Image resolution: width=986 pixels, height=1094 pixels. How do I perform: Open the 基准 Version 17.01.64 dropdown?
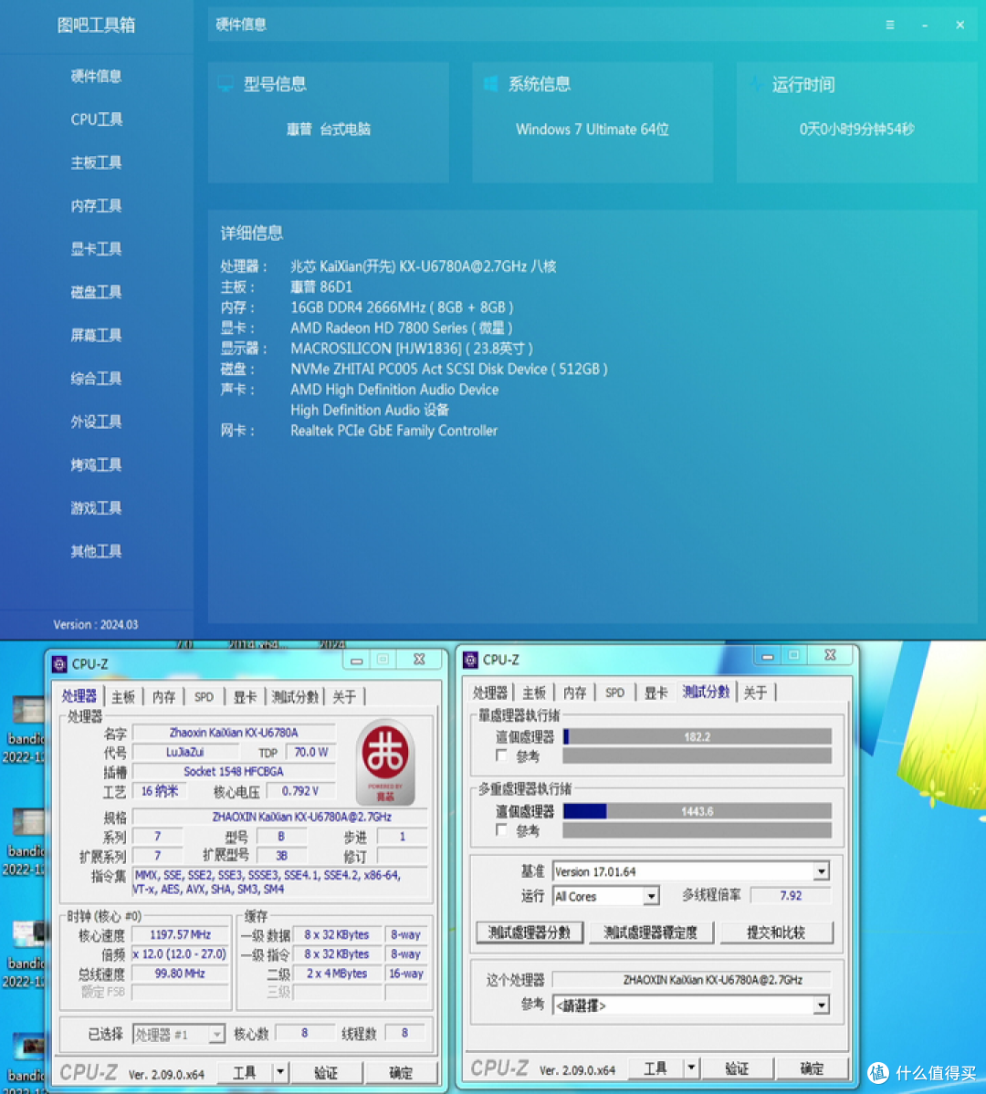click(x=820, y=870)
